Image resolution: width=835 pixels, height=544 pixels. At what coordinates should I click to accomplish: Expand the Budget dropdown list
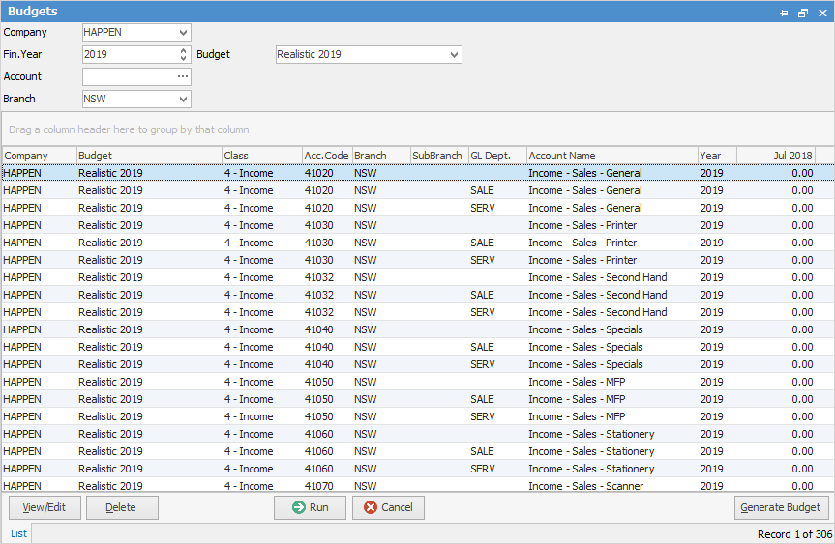click(455, 55)
